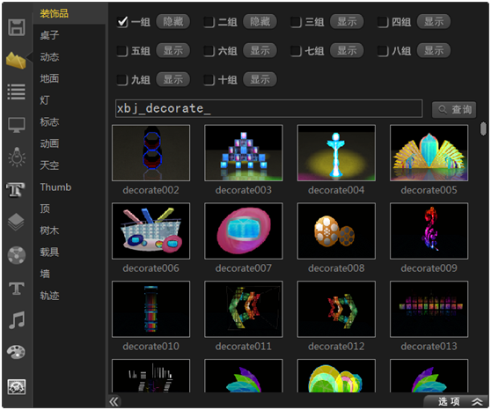491x410 pixels.
Task: Open the light bulb lighting icon
Action: pyautogui.click(x=17, y=157)
